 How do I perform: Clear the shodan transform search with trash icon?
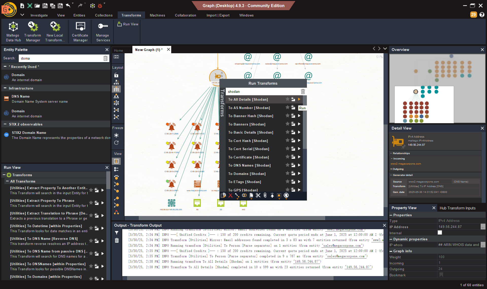click(303, 92)
